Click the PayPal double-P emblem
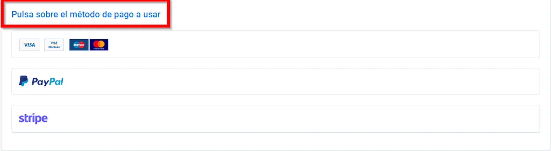Screen dimensions: 551x151 (x=23, y=81)
